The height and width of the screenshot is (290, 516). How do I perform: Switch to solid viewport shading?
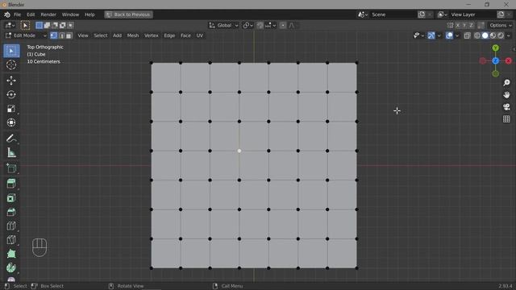tap(485, 35)
